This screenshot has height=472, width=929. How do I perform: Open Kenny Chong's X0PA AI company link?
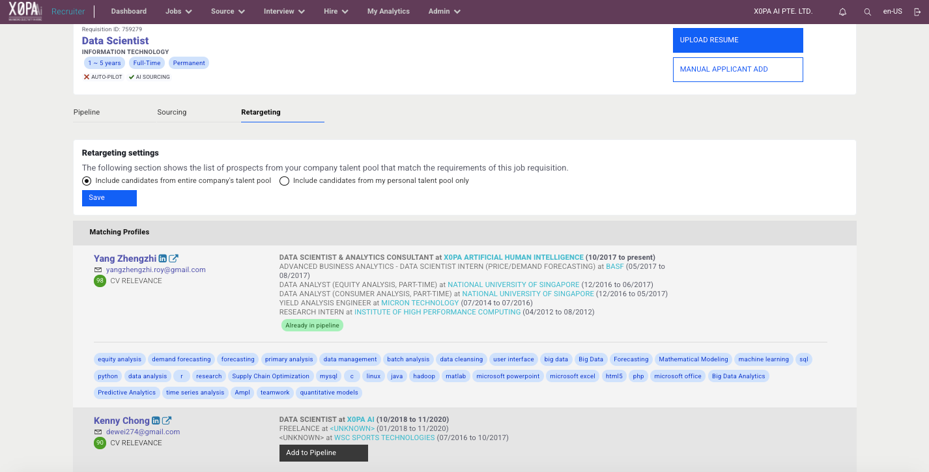click(x=361, y=419)
